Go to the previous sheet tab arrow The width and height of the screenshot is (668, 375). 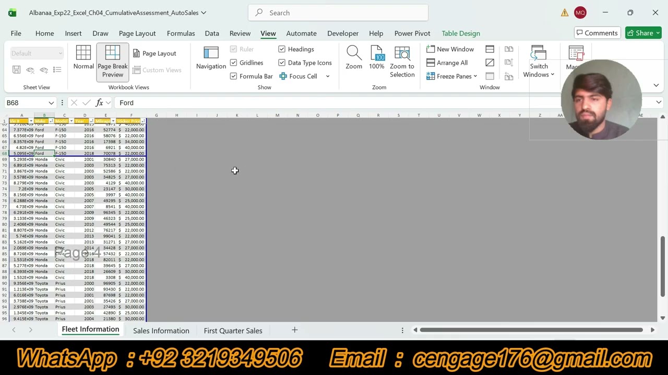click(14, 330)
